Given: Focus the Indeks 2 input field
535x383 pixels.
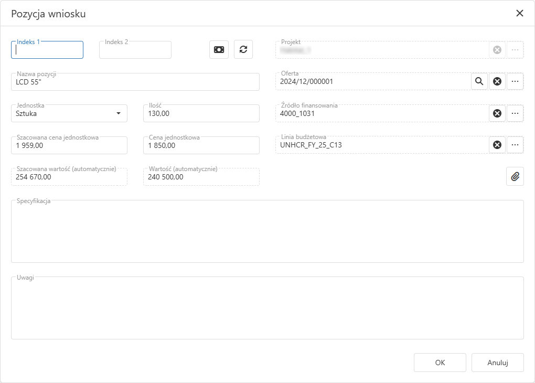Looking at the screenshot, I should click(135, 50).
